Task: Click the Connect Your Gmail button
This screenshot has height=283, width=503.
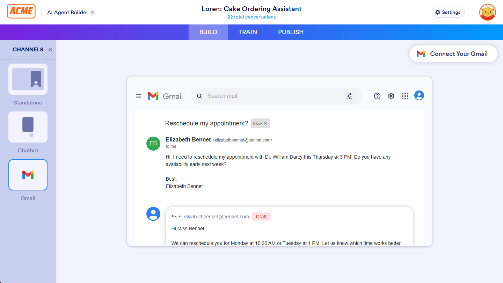Action: click(x=453, y=54)
